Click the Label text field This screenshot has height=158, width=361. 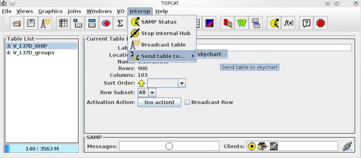click(274, 48)
